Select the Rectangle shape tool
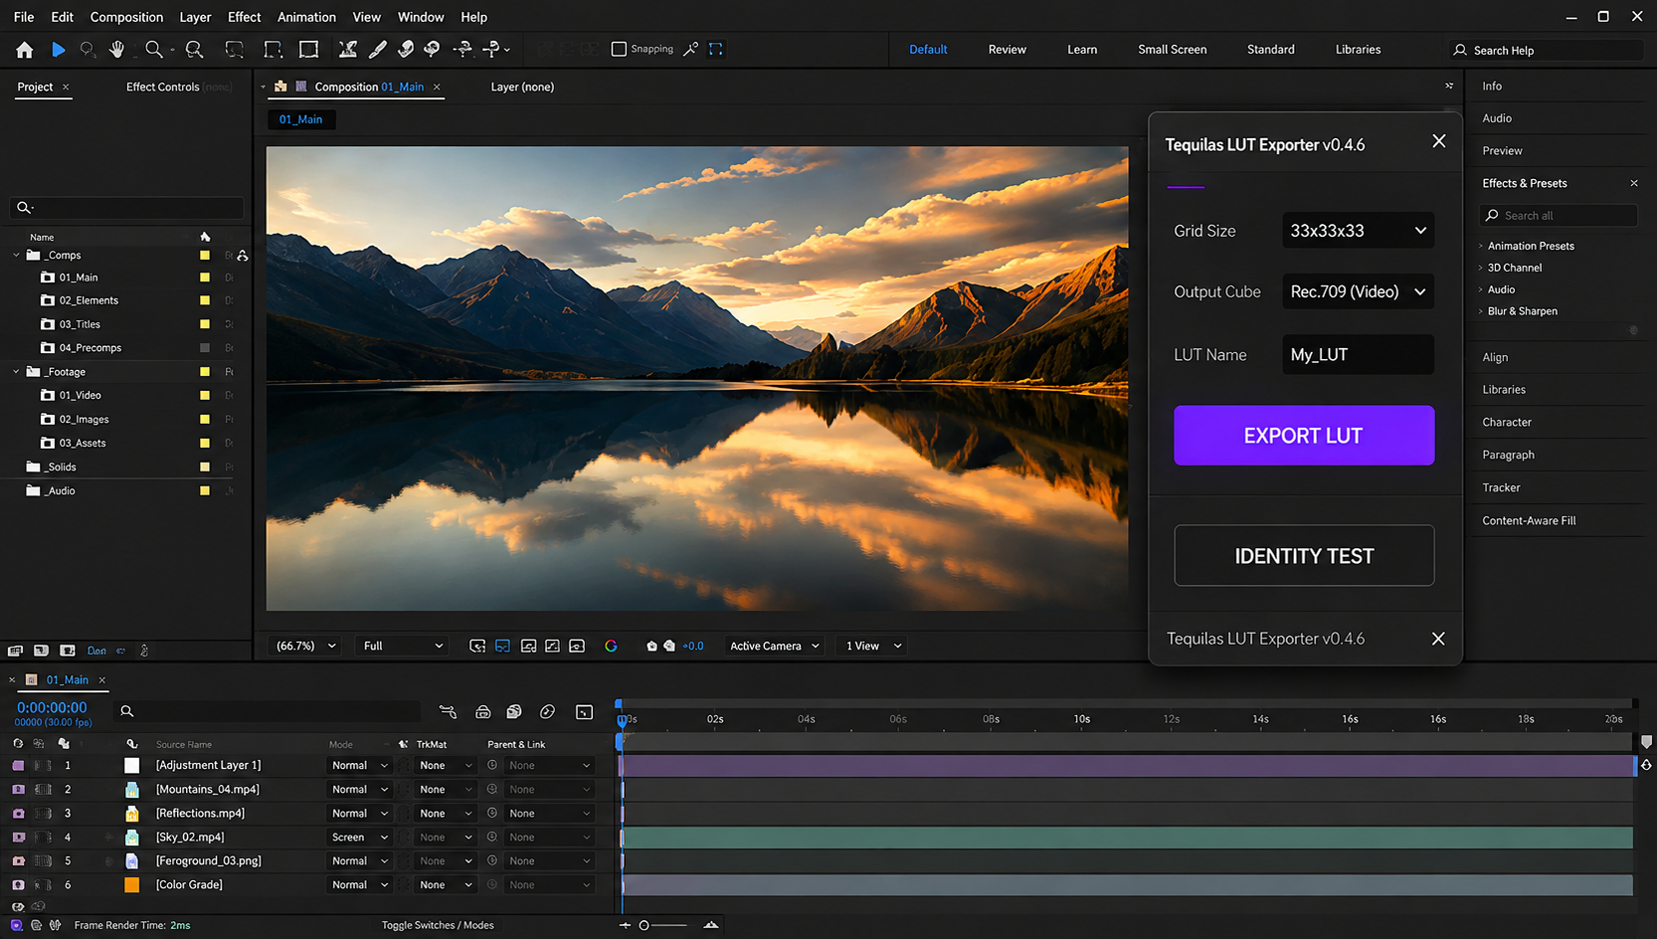Screen dimensions: 1657x939 [x=308, y=49]
